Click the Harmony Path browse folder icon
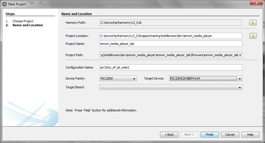This screenshot has width=265, height=143. (x=253, y=23)
